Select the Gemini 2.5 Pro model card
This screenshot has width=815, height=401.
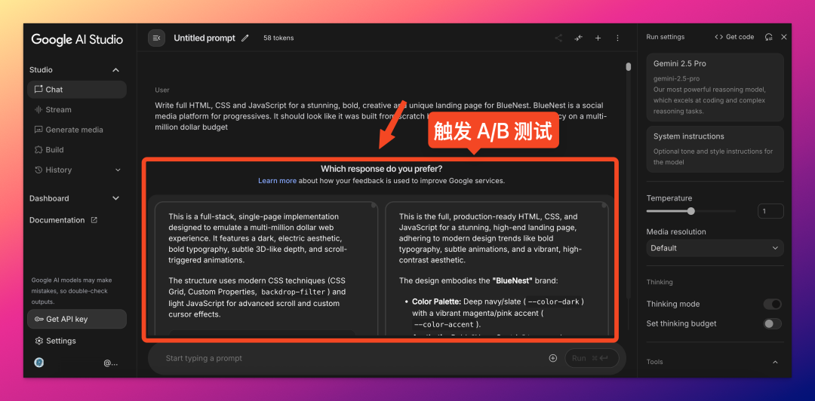tap(715, 87)
